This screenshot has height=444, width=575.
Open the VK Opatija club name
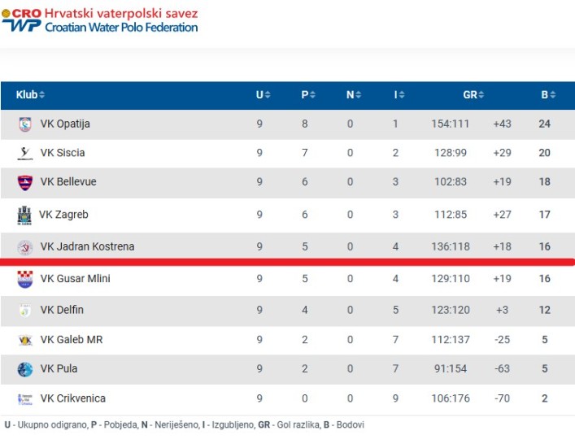[x=65, y=124]
